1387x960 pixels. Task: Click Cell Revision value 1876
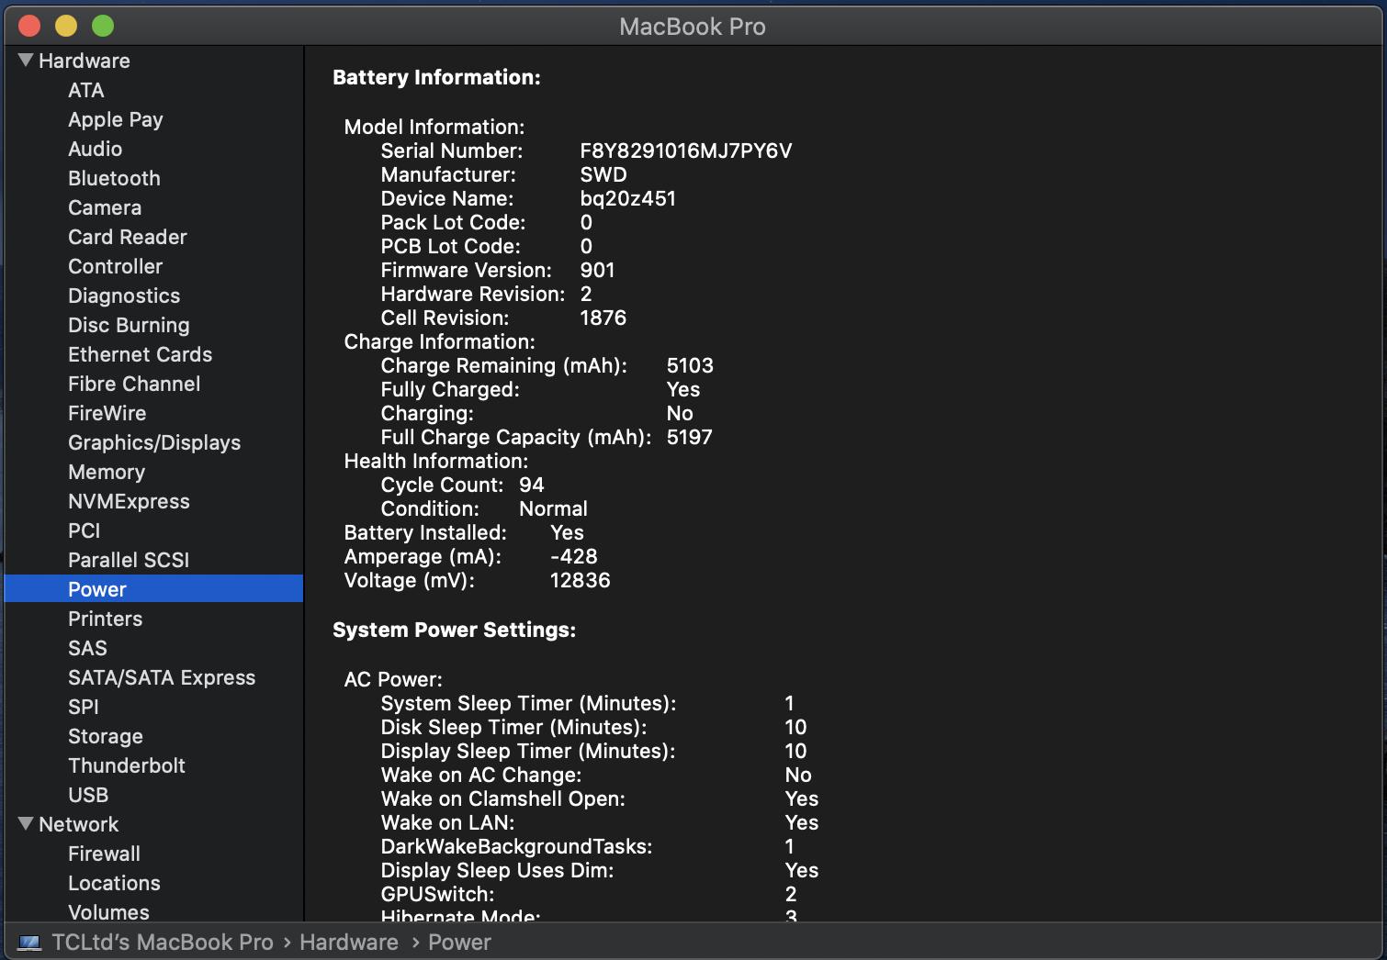coord(603,318)
